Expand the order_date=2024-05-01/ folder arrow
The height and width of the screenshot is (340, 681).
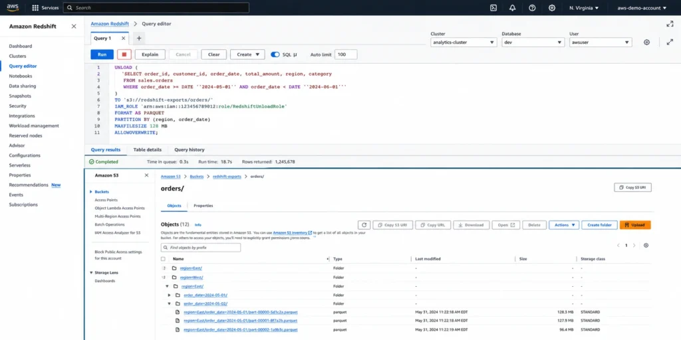coord(170,295)
